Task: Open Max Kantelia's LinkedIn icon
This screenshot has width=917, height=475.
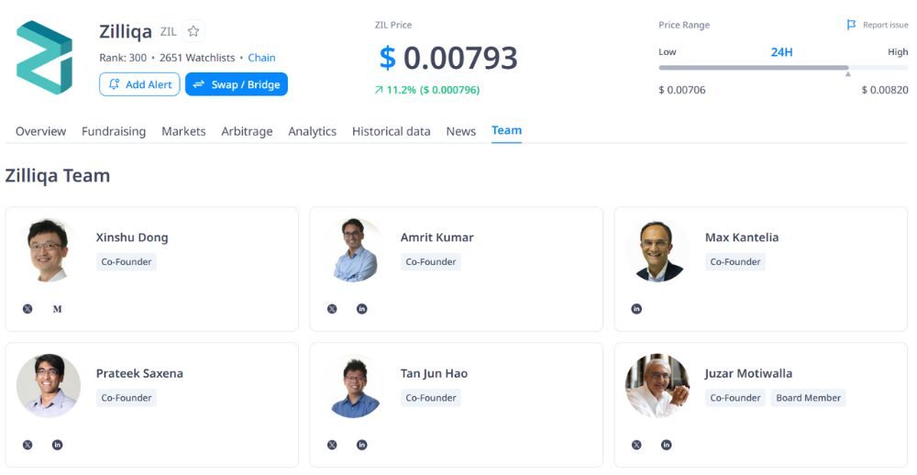Action: pyautogui.click(x=636, y=309)
